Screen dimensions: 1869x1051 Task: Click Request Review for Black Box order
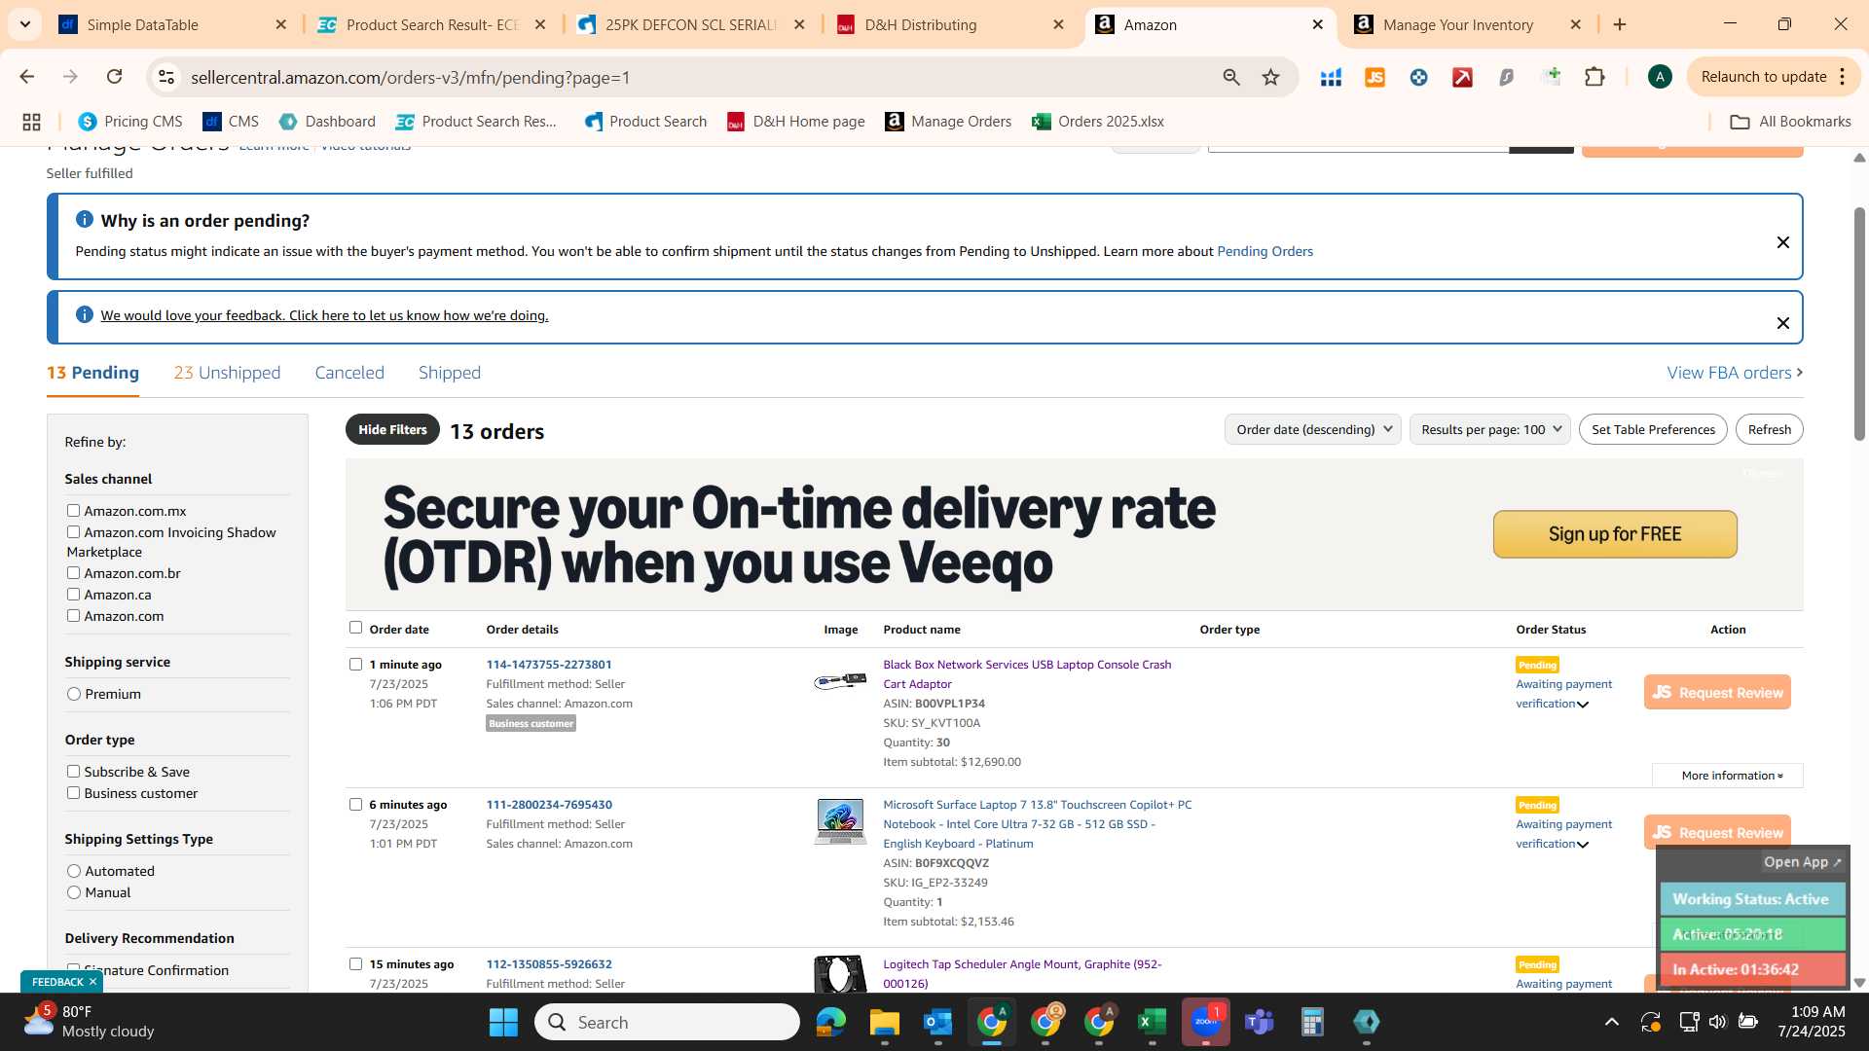[1717, 692]
